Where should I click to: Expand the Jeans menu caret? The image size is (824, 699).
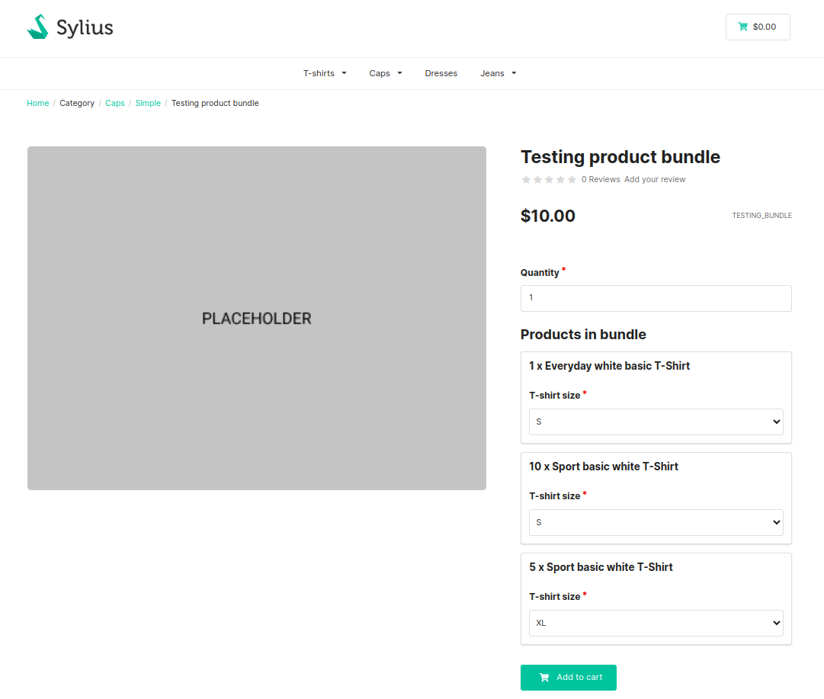tap(514, 73)
